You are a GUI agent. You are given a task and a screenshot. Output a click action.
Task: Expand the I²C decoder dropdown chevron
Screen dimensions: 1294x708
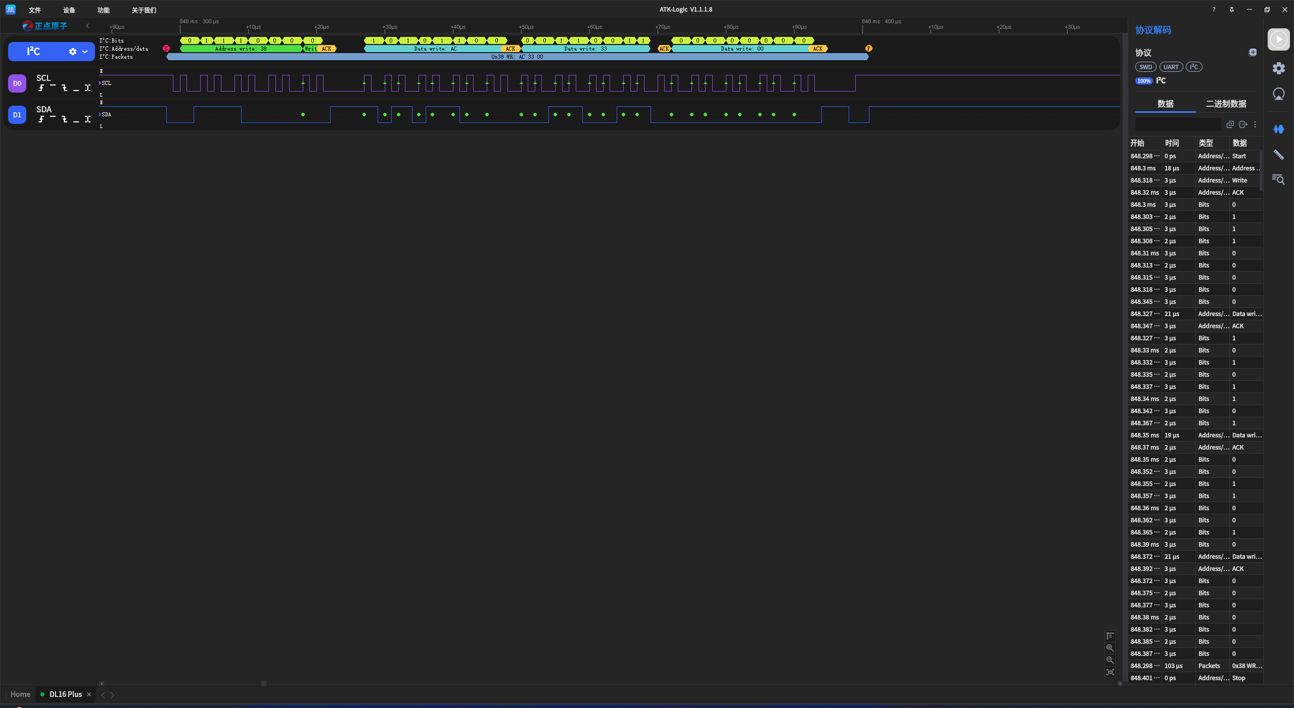click(85, 52)
